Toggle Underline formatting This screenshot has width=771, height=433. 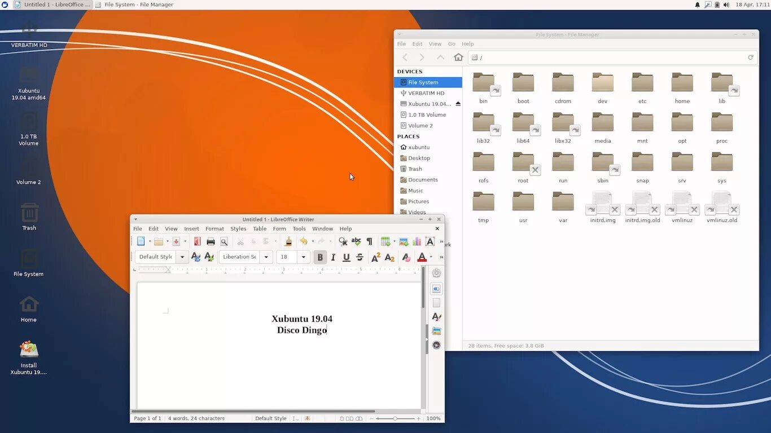click(x=346, y=257)
